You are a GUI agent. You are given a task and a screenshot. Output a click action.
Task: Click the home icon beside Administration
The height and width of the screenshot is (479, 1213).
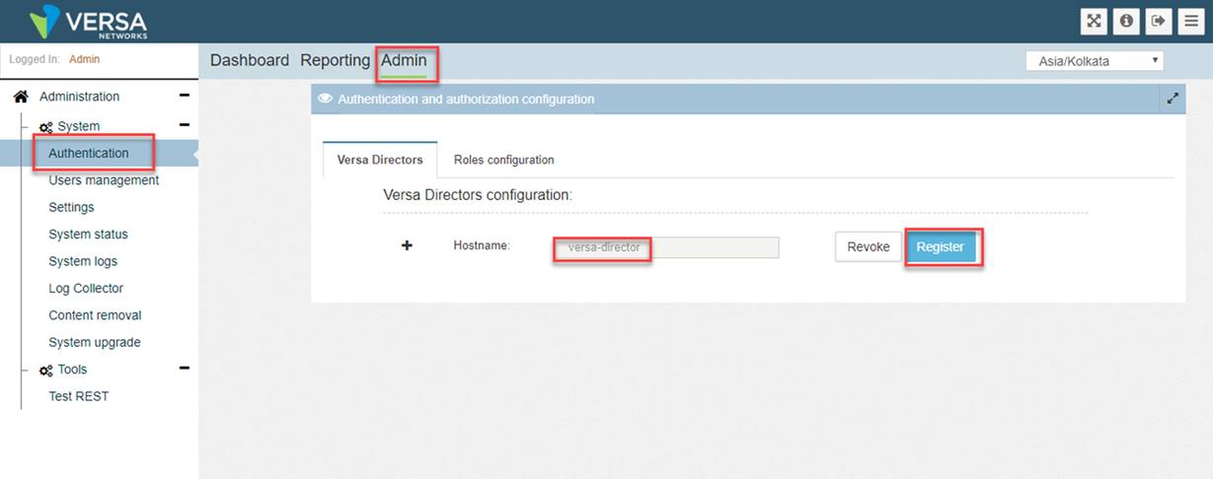pyautogui.click(x=20, y=97)
